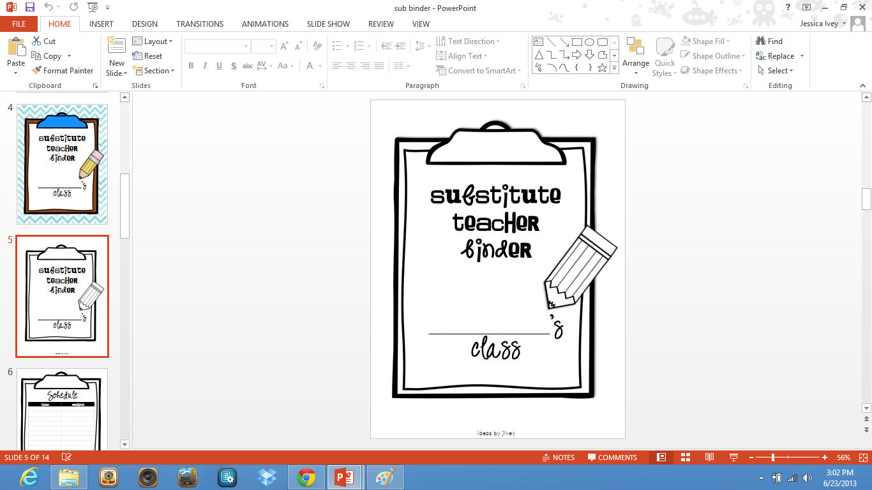
Task: Click the New Slide icon
Action: pyautogui.click(x=116, y=46)
